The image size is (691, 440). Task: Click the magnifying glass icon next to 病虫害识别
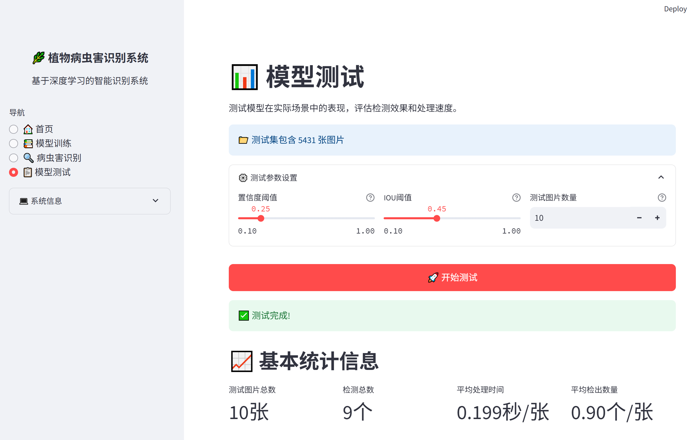tap(28, 158)
